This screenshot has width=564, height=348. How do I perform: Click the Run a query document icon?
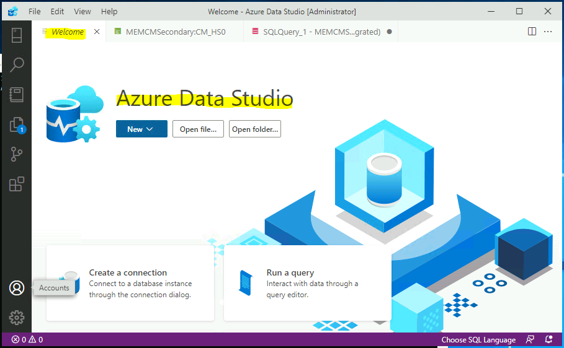pyautogui.click(x=246, y=283)
